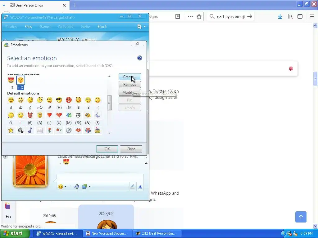Open emoticon picker dropdown in chat toolbar

click(x=65, y=187)
